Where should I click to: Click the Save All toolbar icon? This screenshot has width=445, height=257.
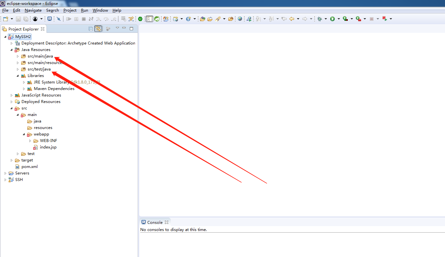point(26,19)
